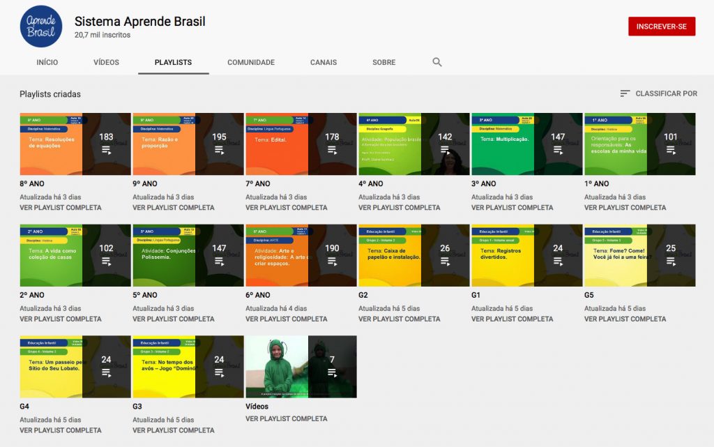Click playlist icon on 3º ANO thumbnail
This screenshot has height=447, width=714.
(558, 150)
